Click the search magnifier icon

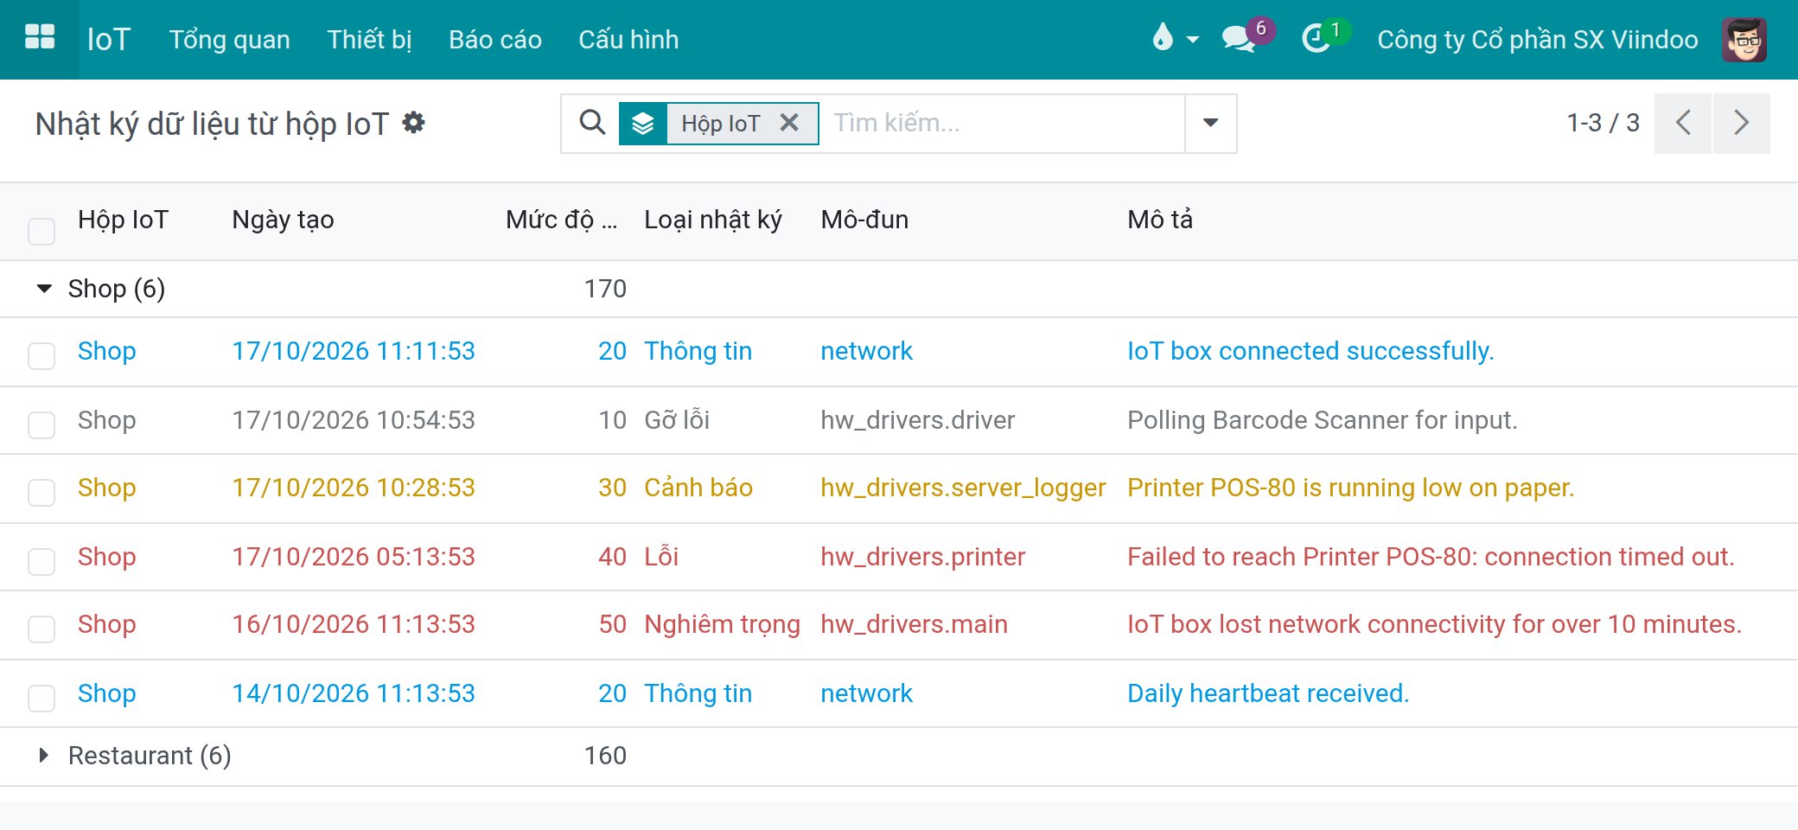click(591, 123)
